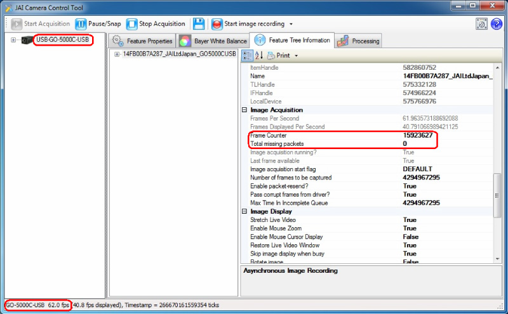The image size is (508, 314).
Task: Select the Frame Counter row
Action: click(371, 135)
